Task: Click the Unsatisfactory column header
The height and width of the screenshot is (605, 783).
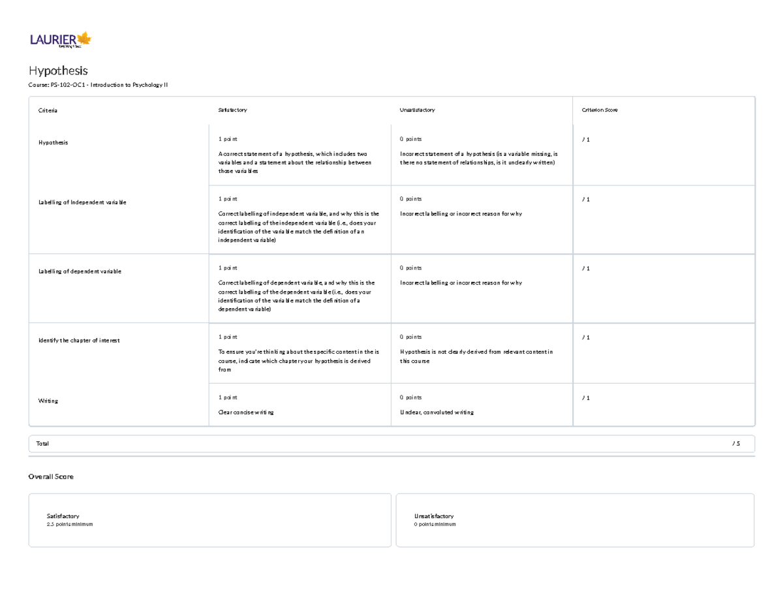Action: point(417,110)
